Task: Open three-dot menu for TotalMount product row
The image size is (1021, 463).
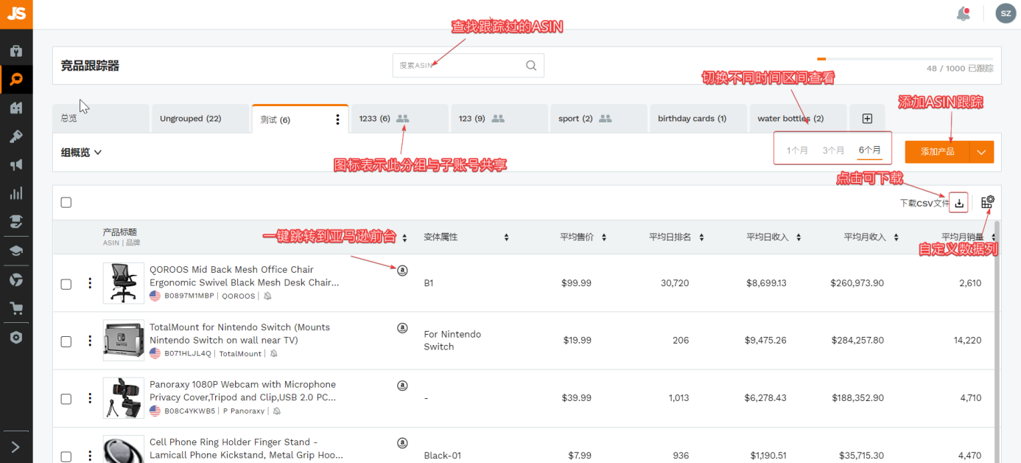Action: 90,341
